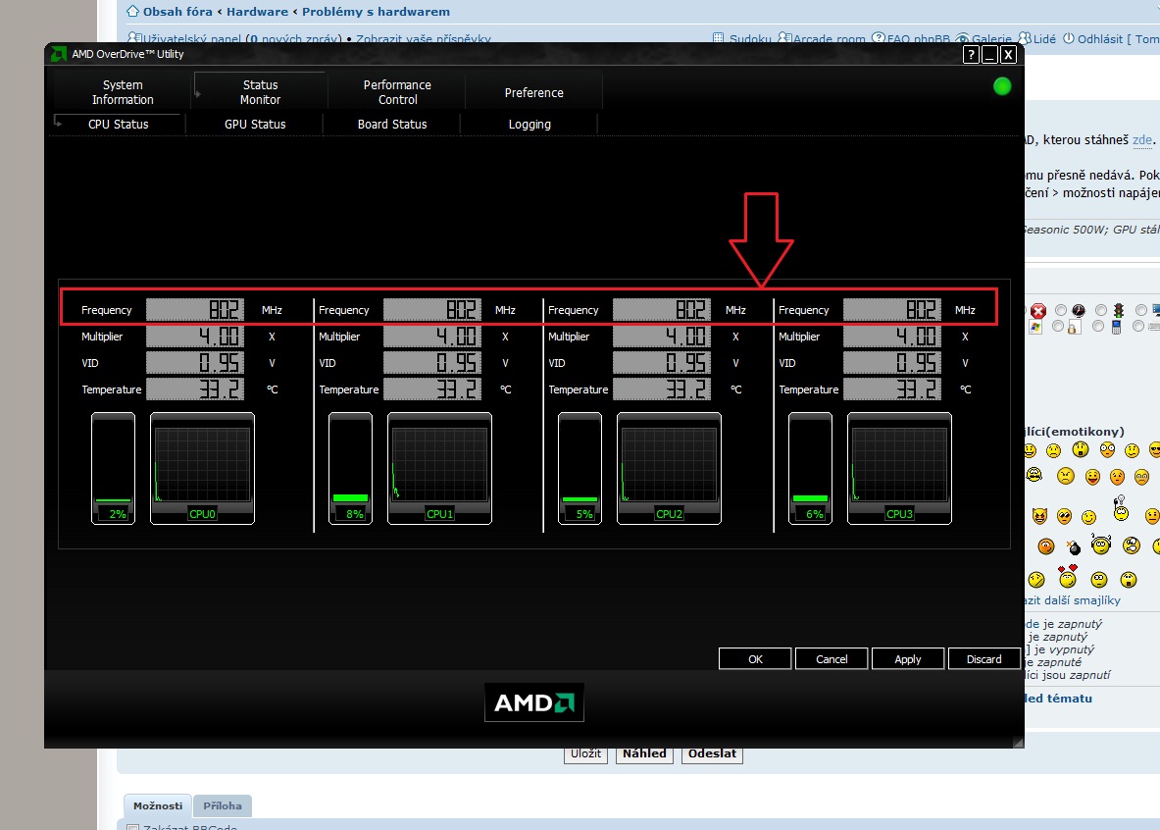
Task: Discard the OverDrive changes
Action: click(983, 659)
